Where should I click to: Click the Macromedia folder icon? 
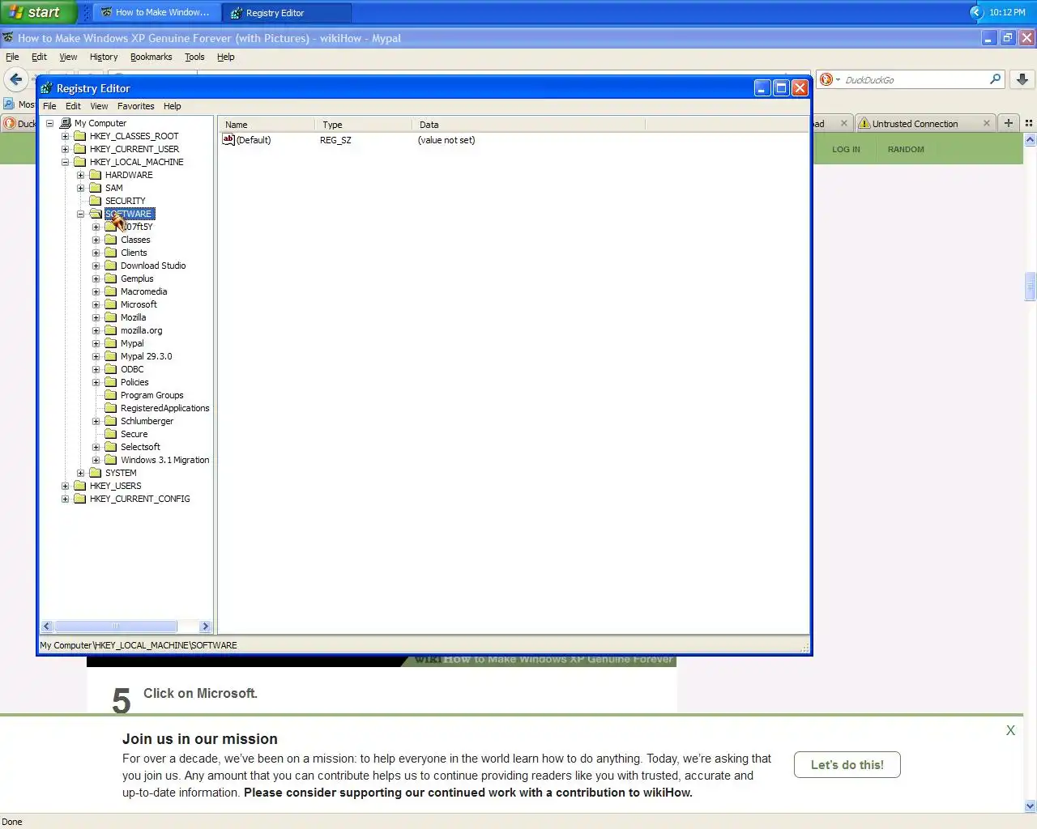coord(111,291)
